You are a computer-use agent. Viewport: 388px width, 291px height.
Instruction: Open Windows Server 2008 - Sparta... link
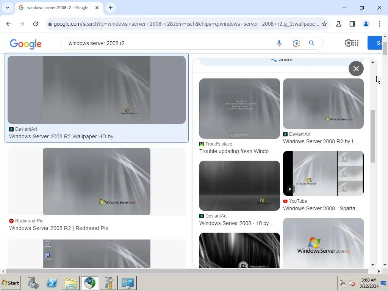click(x=321, y=208)
